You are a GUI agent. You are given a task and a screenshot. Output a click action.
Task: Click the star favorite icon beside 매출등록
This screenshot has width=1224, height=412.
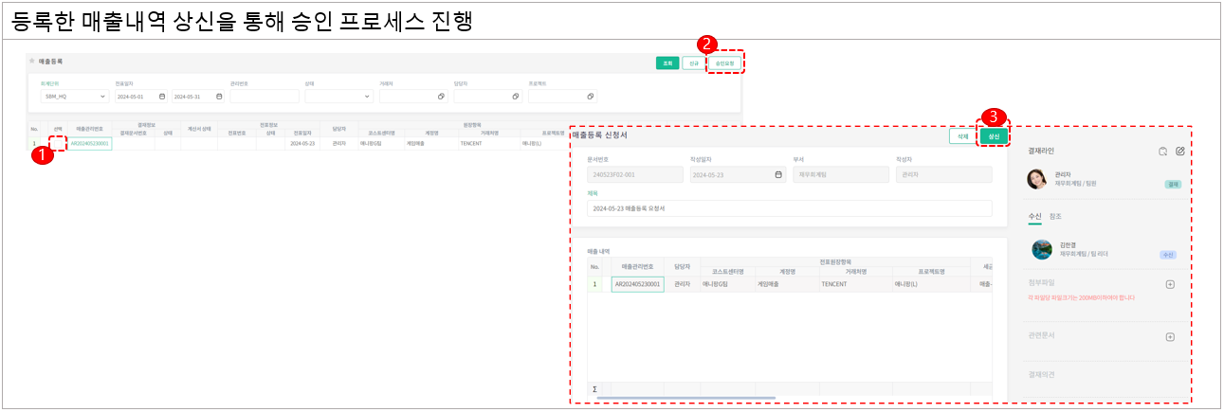(32, 62)
